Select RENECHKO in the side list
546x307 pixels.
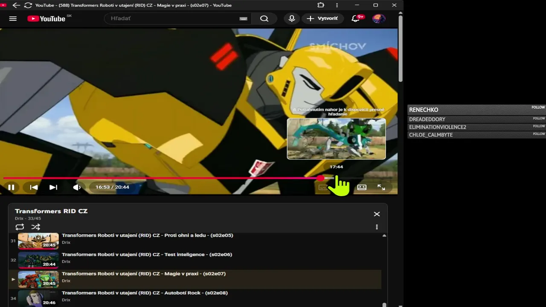[424, 110]
